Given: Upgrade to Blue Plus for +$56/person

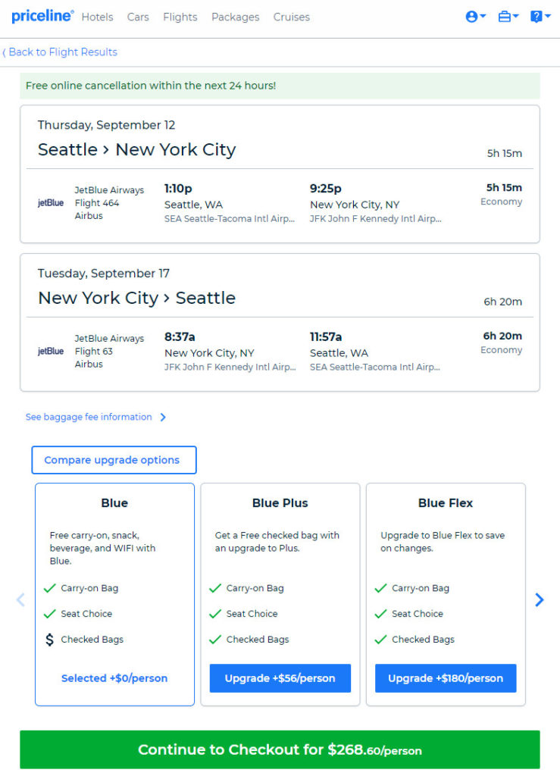Looking at the screenshot, I should (x=280, y=678).
